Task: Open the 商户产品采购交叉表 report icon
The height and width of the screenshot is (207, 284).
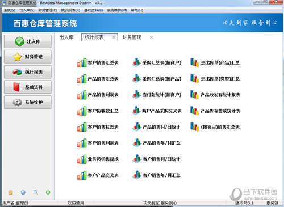Action: tap(136, 111)
